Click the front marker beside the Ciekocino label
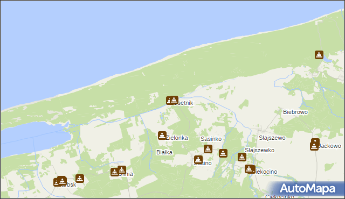The image size is (345, 199). 249,169
